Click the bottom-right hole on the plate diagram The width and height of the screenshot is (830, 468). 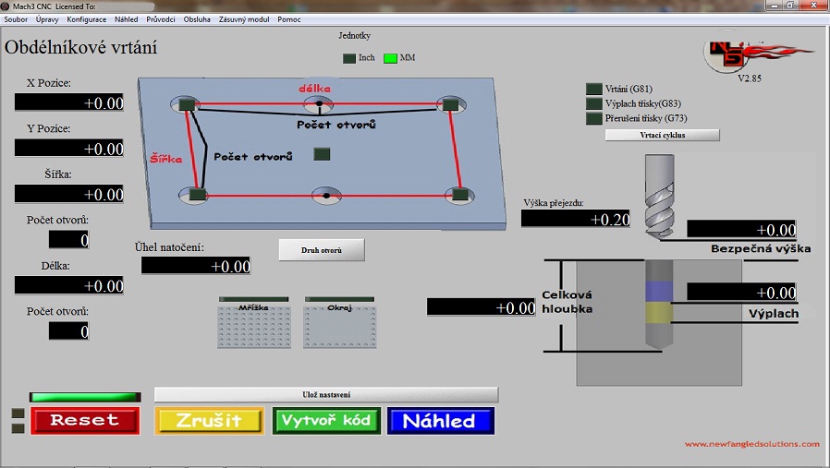tap(458, 195)
